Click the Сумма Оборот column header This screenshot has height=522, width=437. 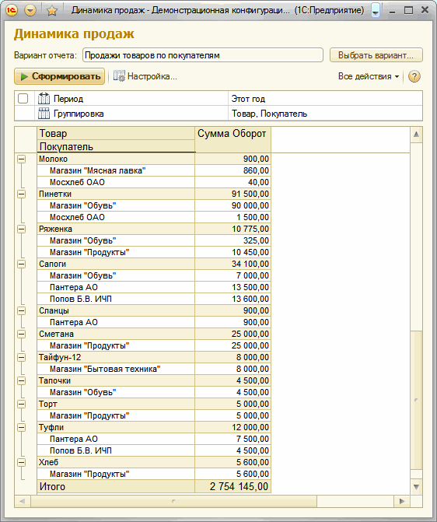point(232,139)
